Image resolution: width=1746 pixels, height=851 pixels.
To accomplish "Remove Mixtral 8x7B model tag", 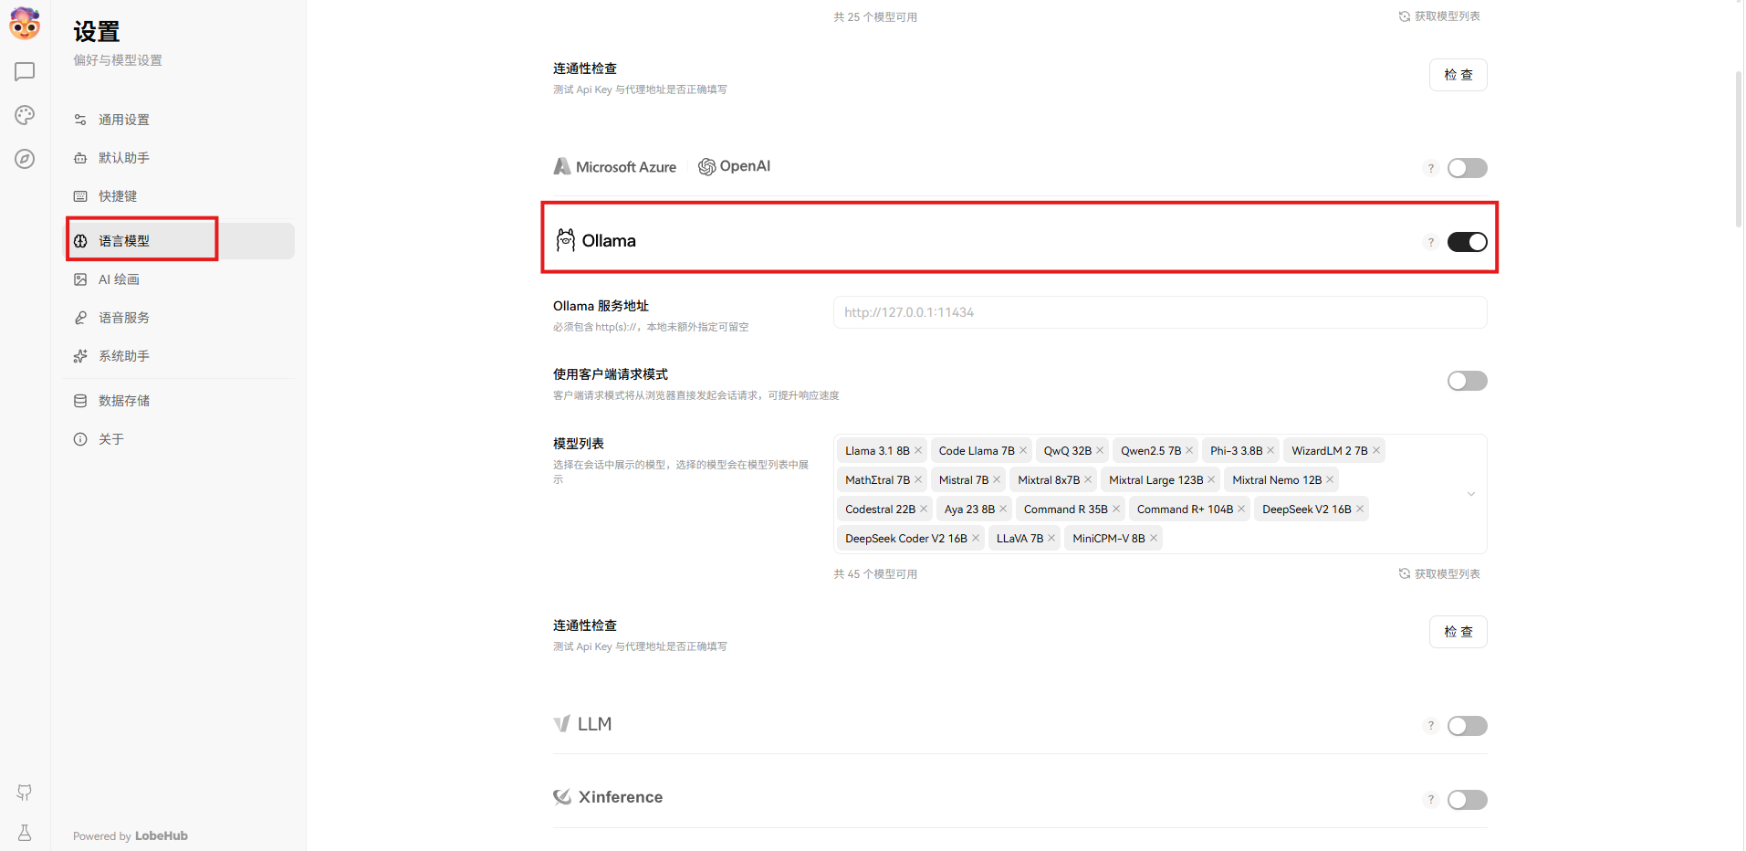I will [1088, 480].
